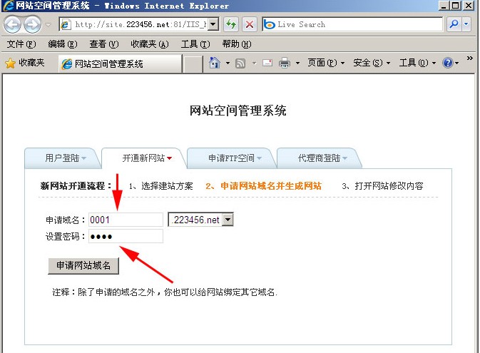Screen dimensions: 480x353
Task: Expand the .223456.net domain suffix dropdown
Action: point(228,220)
